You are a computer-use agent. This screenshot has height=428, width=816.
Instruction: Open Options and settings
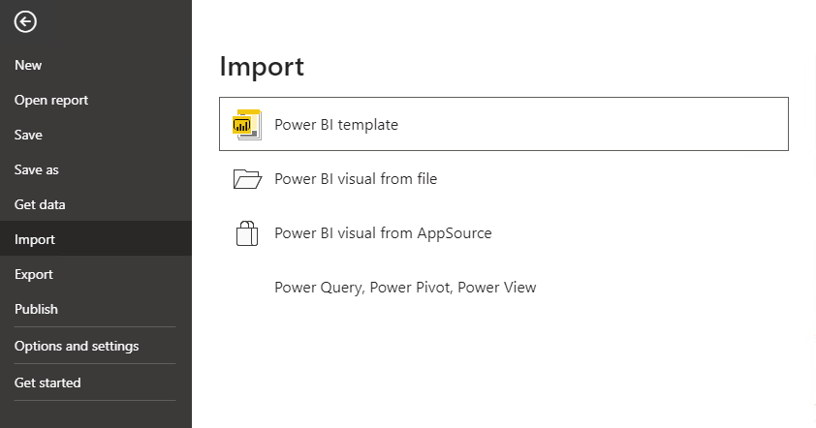tap(77, 346)
